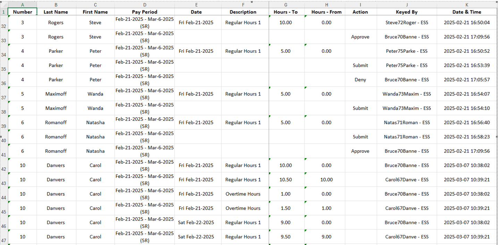Screen dimensions: 498x245
Task: Select row 47 header
Action: click(4, 237)
